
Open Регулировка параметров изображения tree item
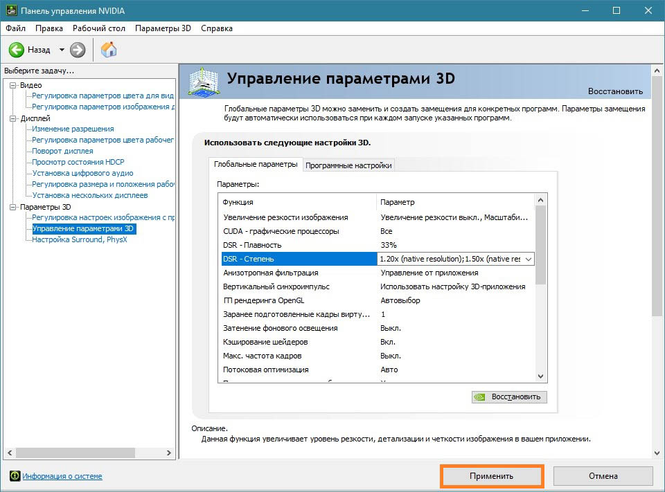pyautogui.click(x=103, y=107)
